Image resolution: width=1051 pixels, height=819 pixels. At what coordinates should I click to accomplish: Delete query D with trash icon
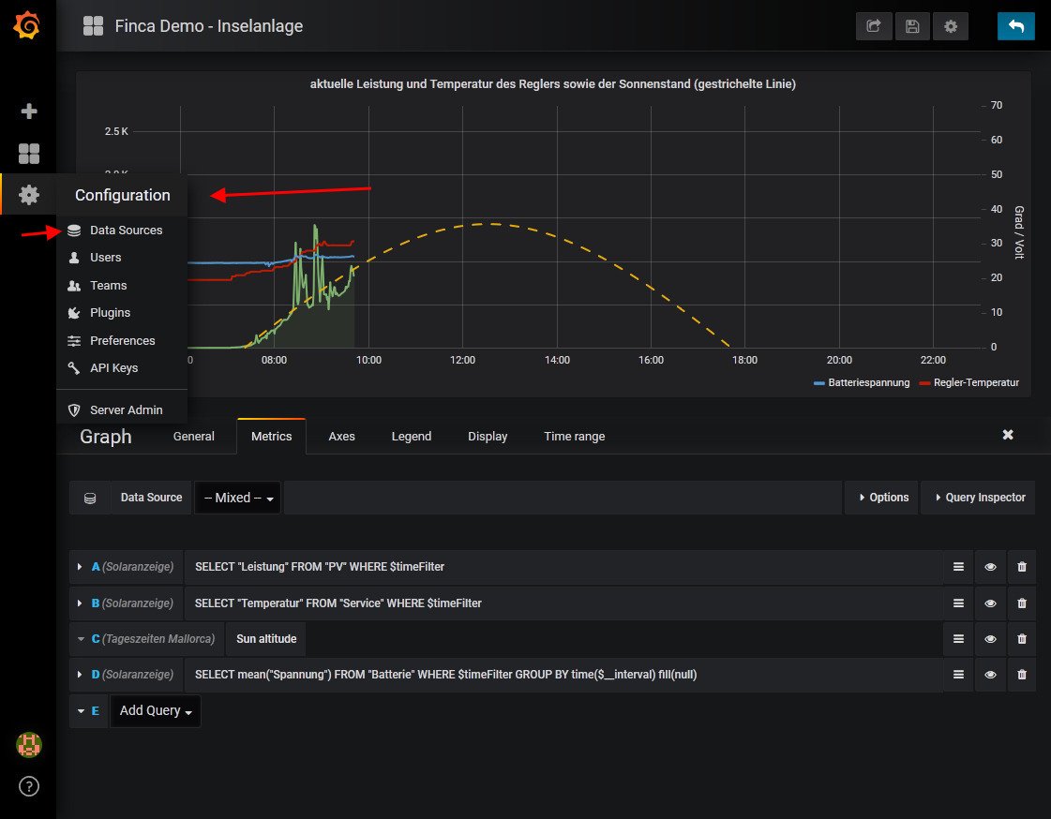point(1022,675)
